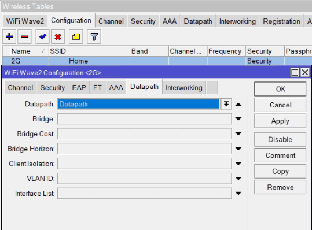Open the Security tab in Wireless Tables

[x=143, y=21]
